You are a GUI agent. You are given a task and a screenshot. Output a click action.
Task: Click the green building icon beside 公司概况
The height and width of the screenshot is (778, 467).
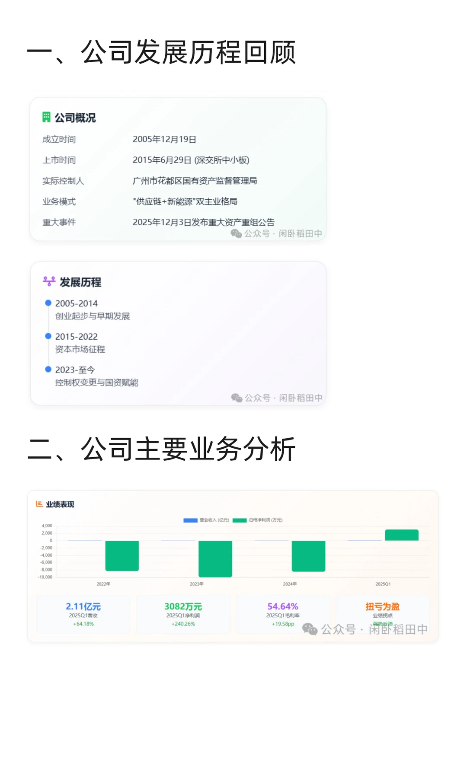coord(46,117)
